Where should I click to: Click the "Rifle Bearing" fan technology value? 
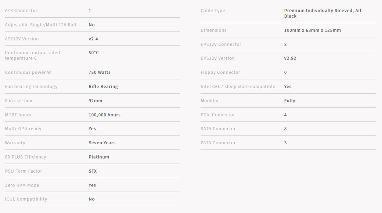point(103,87)
